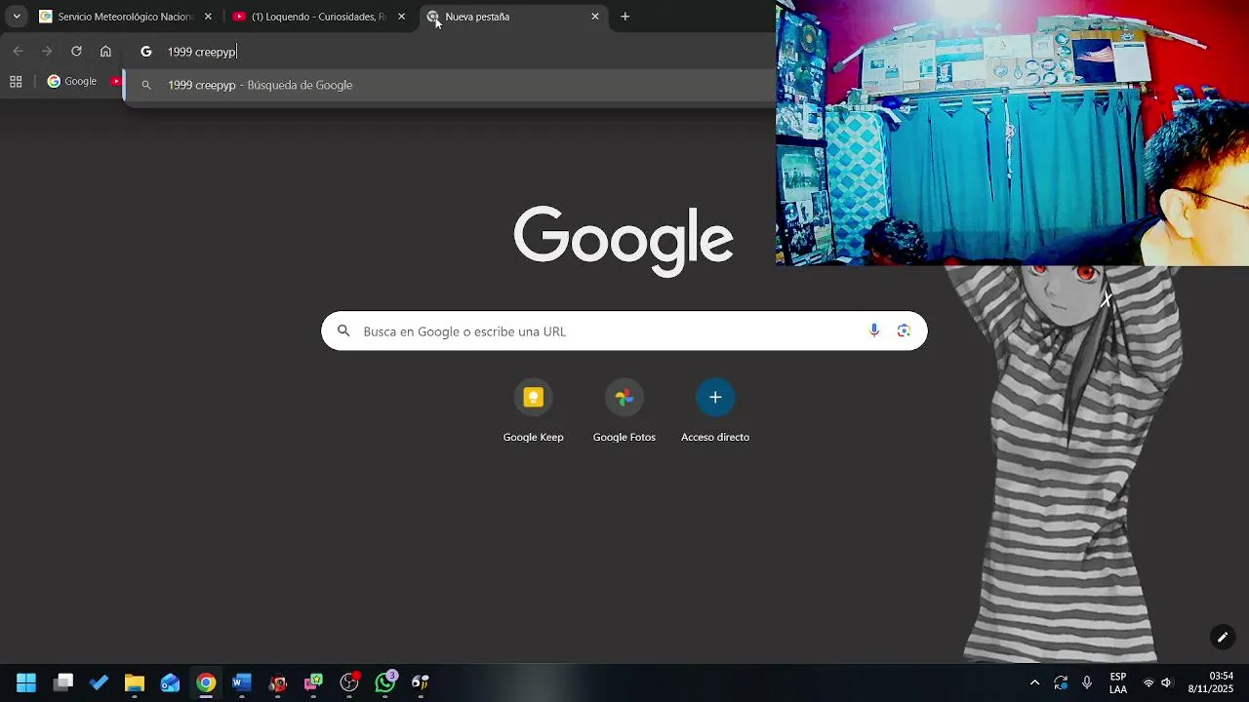Switch to Servicio Meteorológico Nacional tab
The image size is (1249, 702).
[125, 17]
